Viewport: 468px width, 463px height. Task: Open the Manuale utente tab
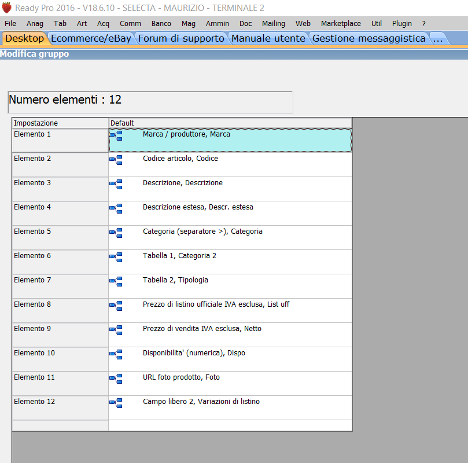click(268, 38)
